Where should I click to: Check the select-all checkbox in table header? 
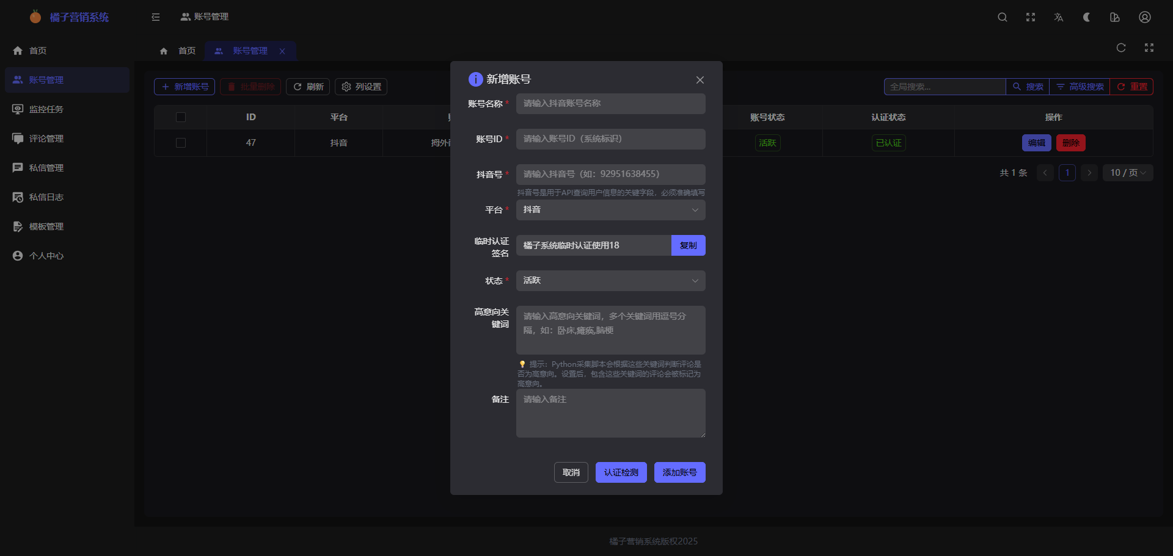[181, 117]
